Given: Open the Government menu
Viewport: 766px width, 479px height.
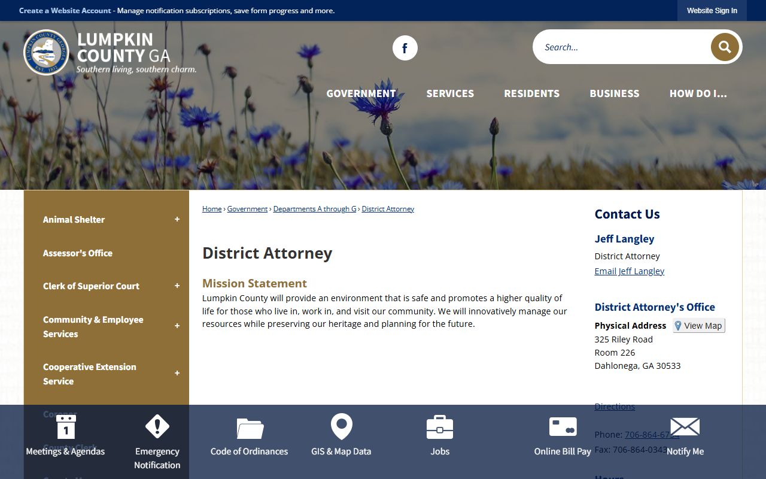Looking at the screenshot, I should (x=361, y=93).
